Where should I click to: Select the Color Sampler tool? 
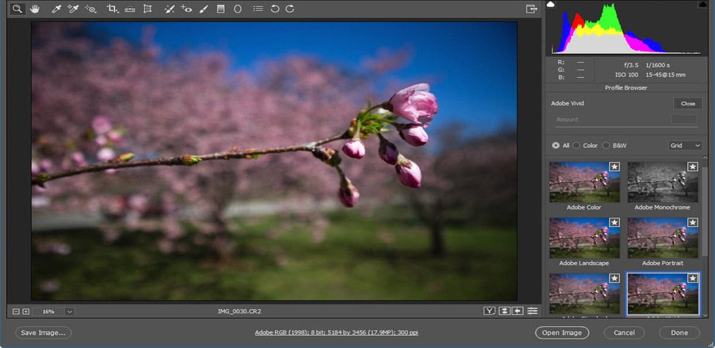point(73,9)
